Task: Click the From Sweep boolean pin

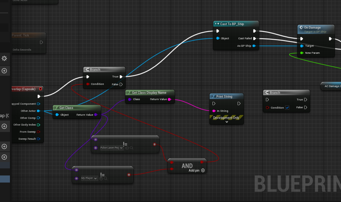Action: click(38, 132)
